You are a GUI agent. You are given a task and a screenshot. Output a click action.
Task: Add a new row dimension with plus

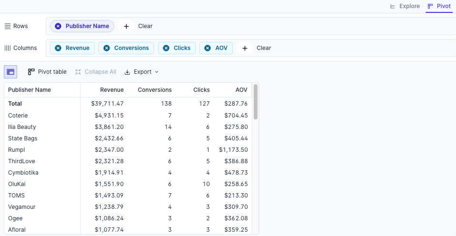tap(126, 26)
